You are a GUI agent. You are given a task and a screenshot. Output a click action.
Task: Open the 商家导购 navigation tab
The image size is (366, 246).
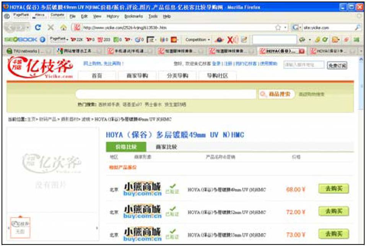pos(137,76)
